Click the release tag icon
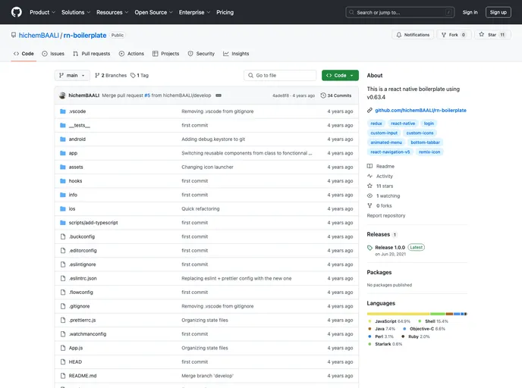The width and height of the screenshot is (522, 388). (x=369, y=248)
